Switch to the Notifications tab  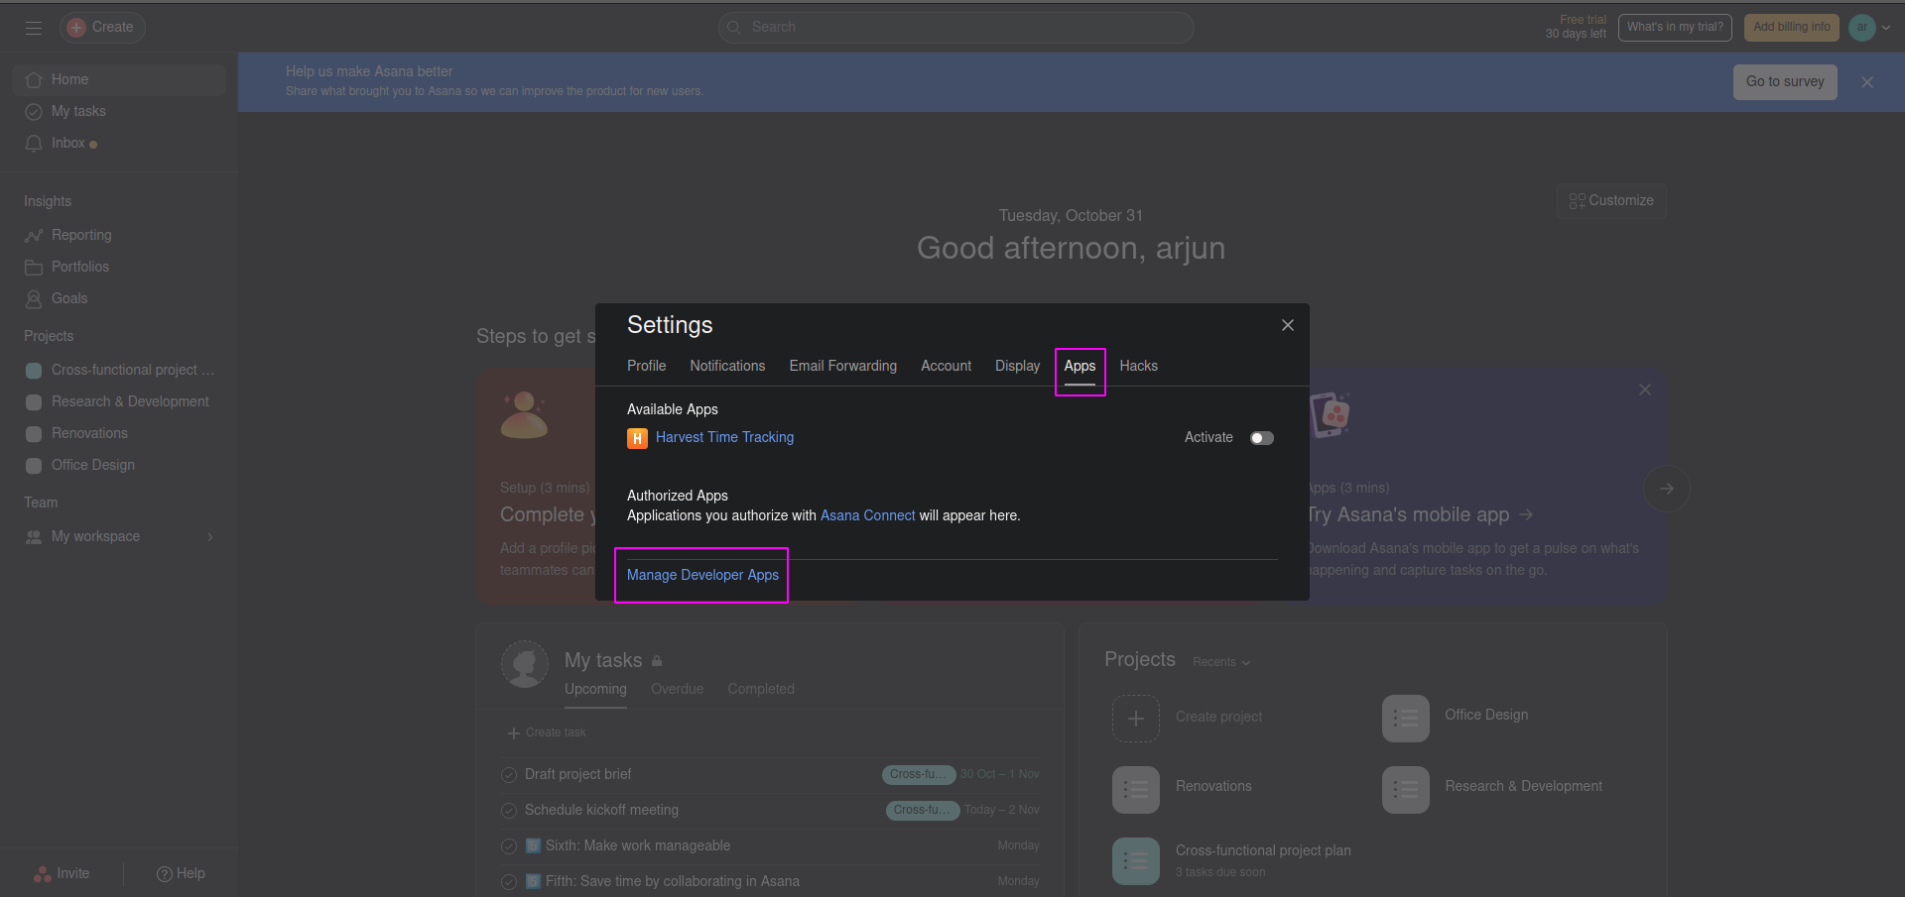pyautogui.click(x=727, y=366)
